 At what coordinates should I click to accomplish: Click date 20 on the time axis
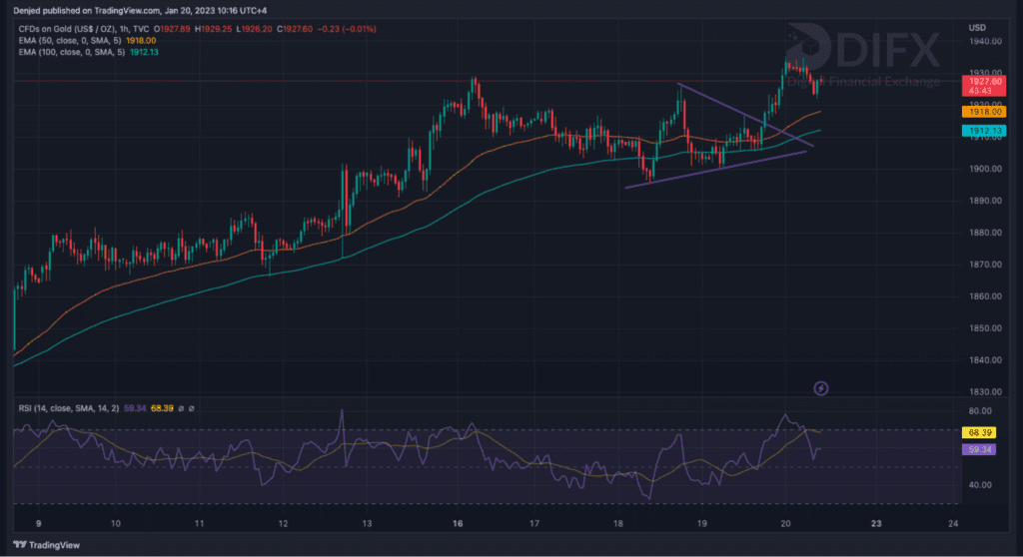(787, 523)
